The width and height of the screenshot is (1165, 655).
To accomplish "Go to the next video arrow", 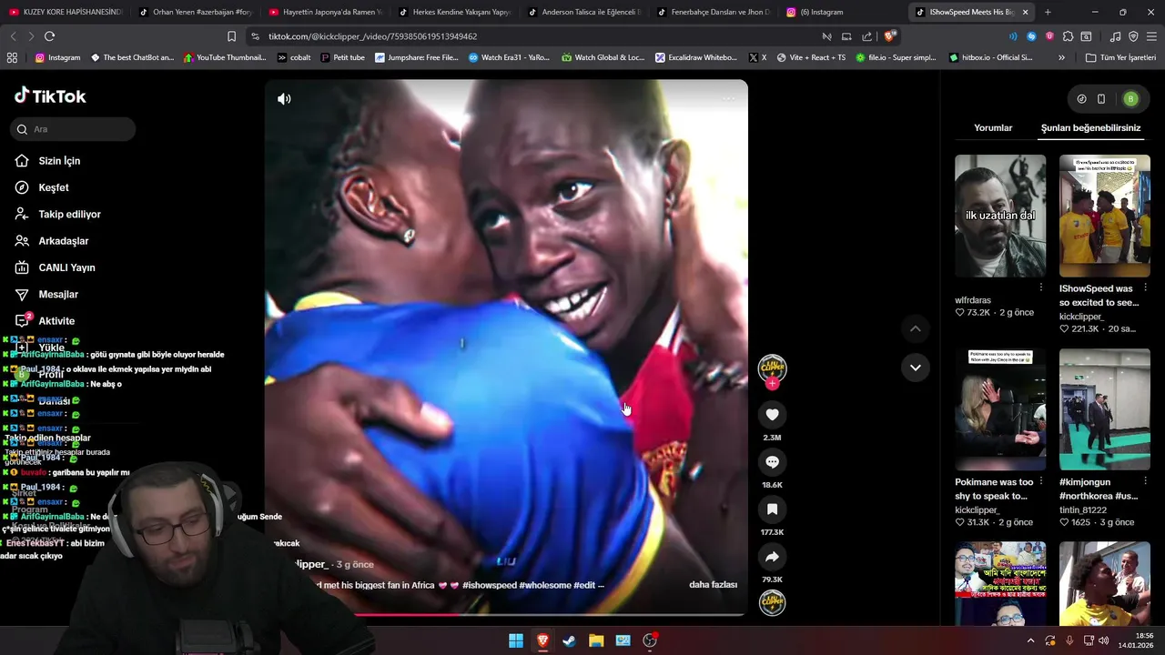I will pyautogui.click(x=916, y=368).
